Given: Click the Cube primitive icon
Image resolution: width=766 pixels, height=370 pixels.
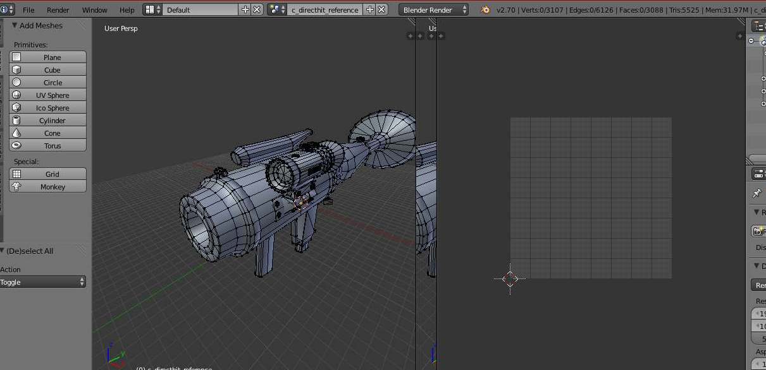Looking at the screenshot, I should click(x=16, y=69).
